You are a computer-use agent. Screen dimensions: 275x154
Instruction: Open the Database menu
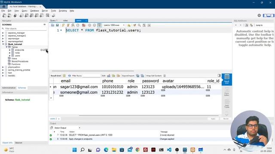(34, 11)
